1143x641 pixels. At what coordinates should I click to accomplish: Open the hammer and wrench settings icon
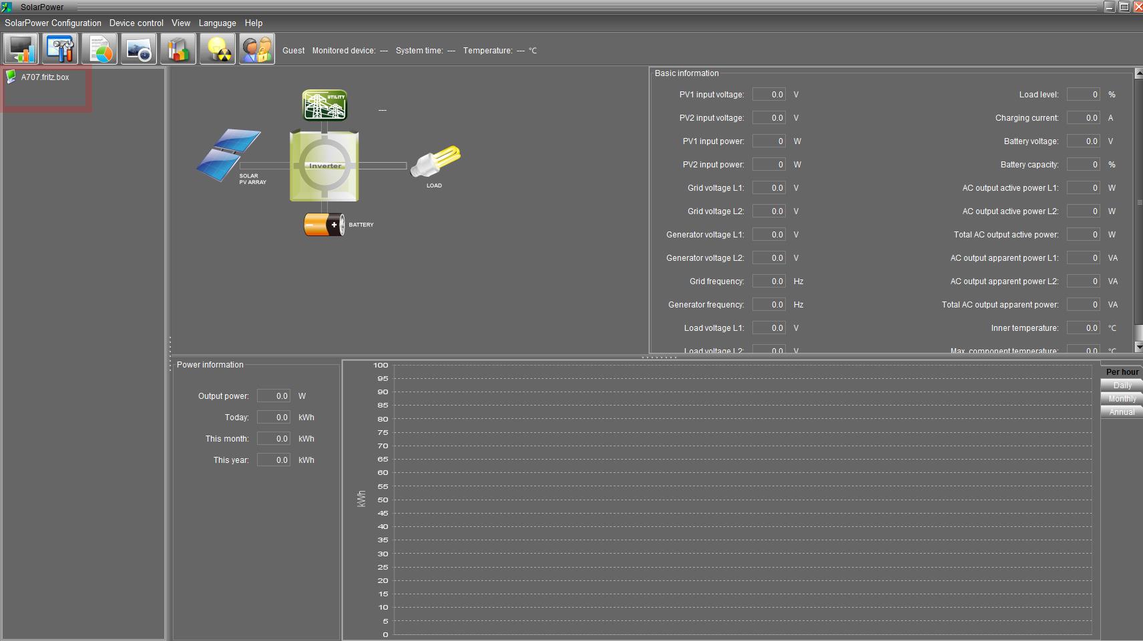click(60, 49)
